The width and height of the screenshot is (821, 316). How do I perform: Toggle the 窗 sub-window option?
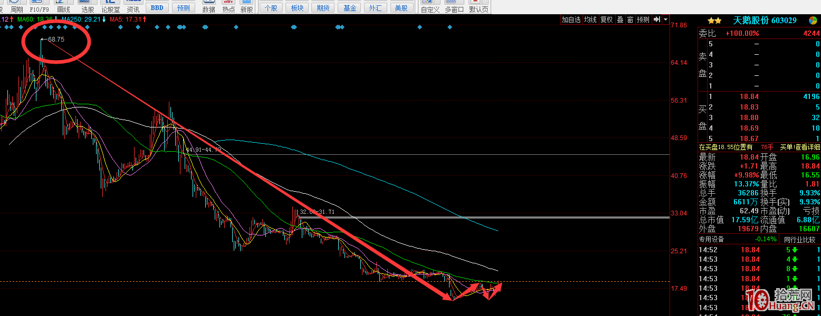630,19
